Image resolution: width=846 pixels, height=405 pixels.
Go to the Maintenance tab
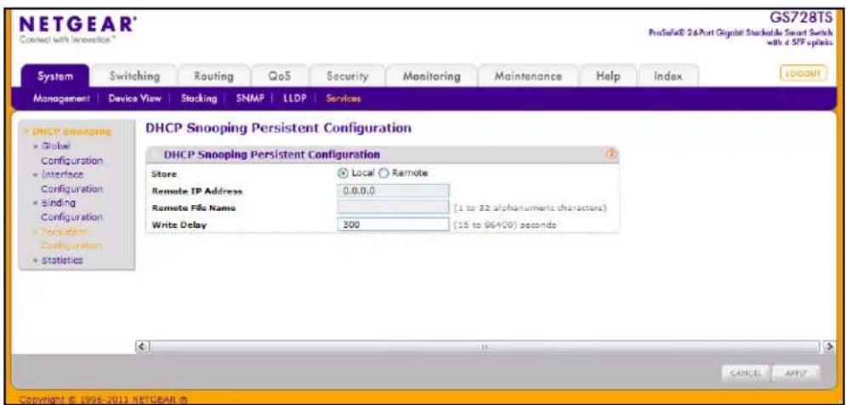[x=528, y=77]
